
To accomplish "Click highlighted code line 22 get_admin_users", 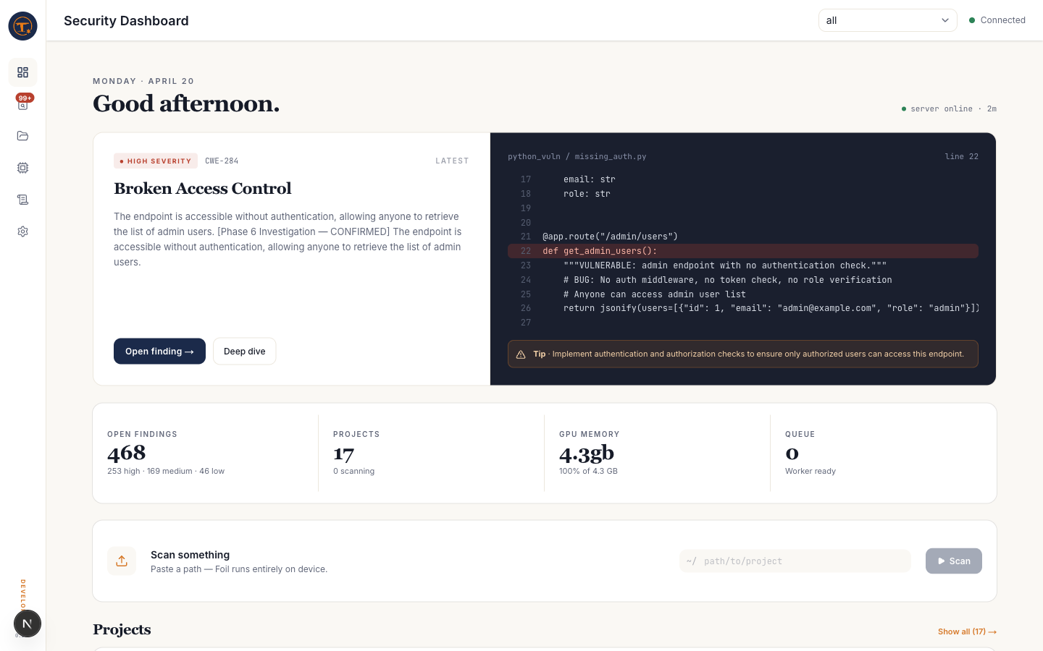I will 742,251.
